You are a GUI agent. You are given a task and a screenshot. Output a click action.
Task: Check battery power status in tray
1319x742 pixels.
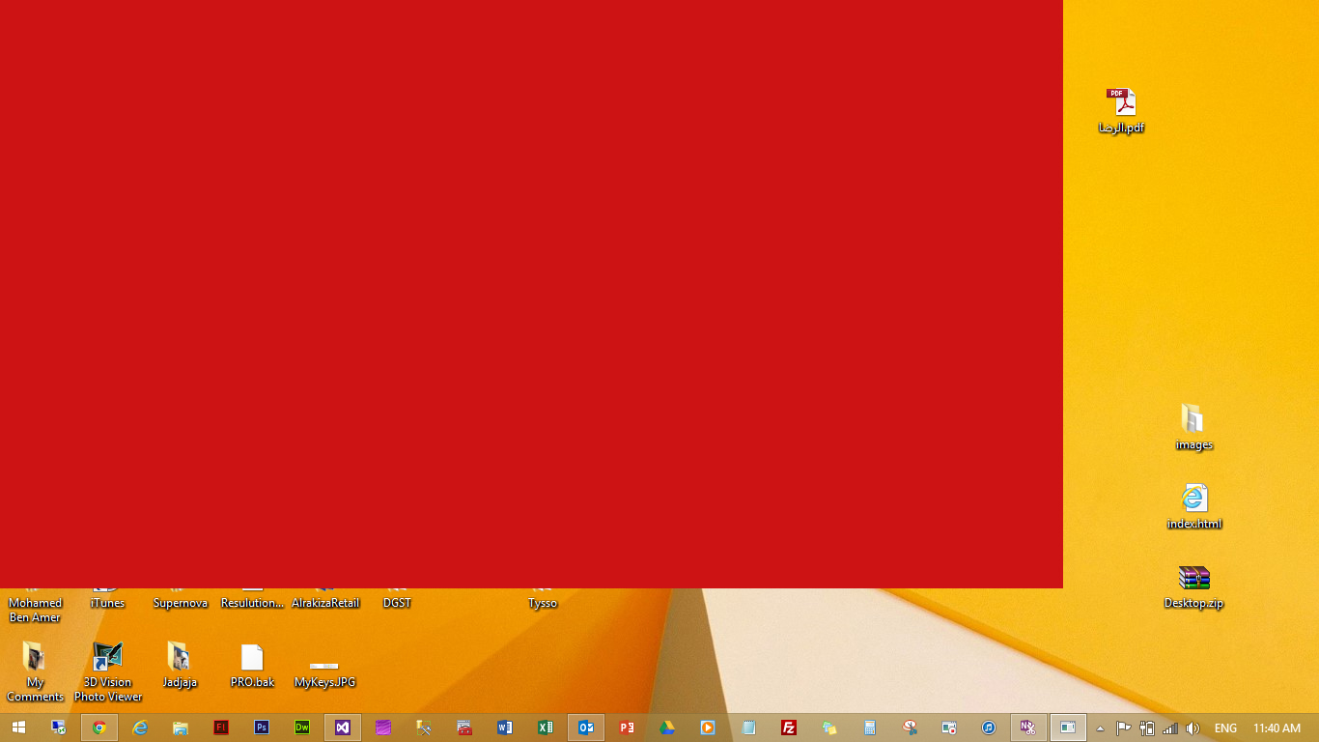click(1147, 728)
